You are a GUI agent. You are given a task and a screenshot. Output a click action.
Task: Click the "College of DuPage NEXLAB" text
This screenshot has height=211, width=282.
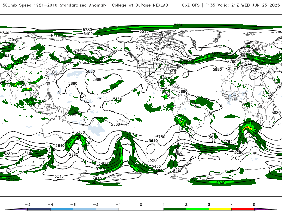click(140, 5)
